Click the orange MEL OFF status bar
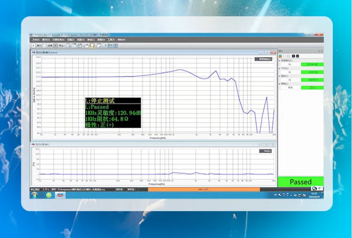The image size is (352, 238). click(204, 190)
